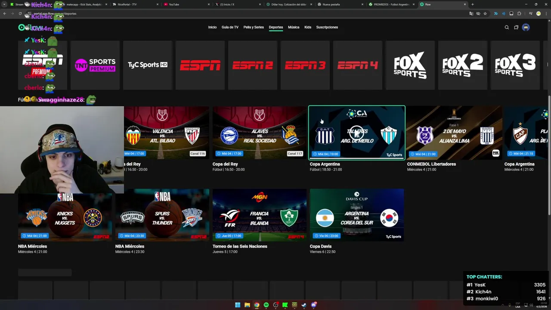This screenshot has height=310, width=551.
Task: Open the Chrome extensions puzzle icon
Action: pyautogui.click(x=519, y=13)
